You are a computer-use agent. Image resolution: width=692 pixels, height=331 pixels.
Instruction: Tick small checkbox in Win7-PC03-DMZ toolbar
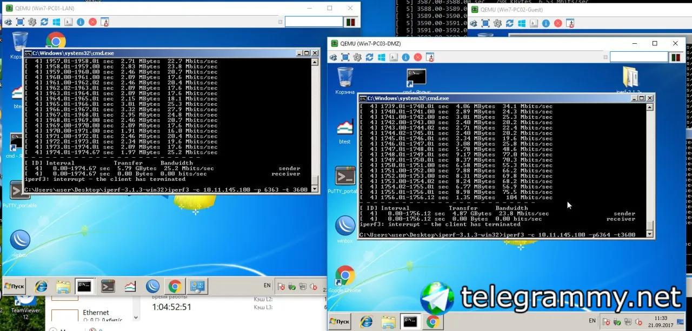click(x=605, y=57)
